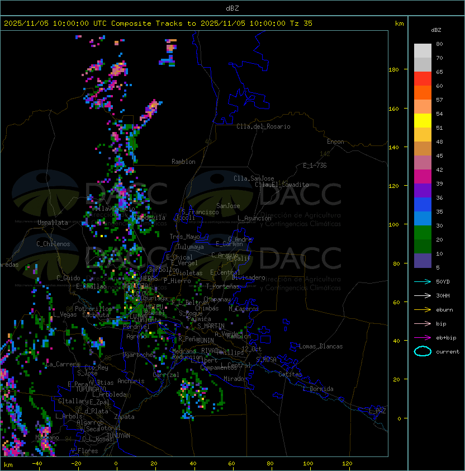Pick the lightest grey top legend swatch
Viewport: 465px width, 471px height.
click(x=423, y=50)
